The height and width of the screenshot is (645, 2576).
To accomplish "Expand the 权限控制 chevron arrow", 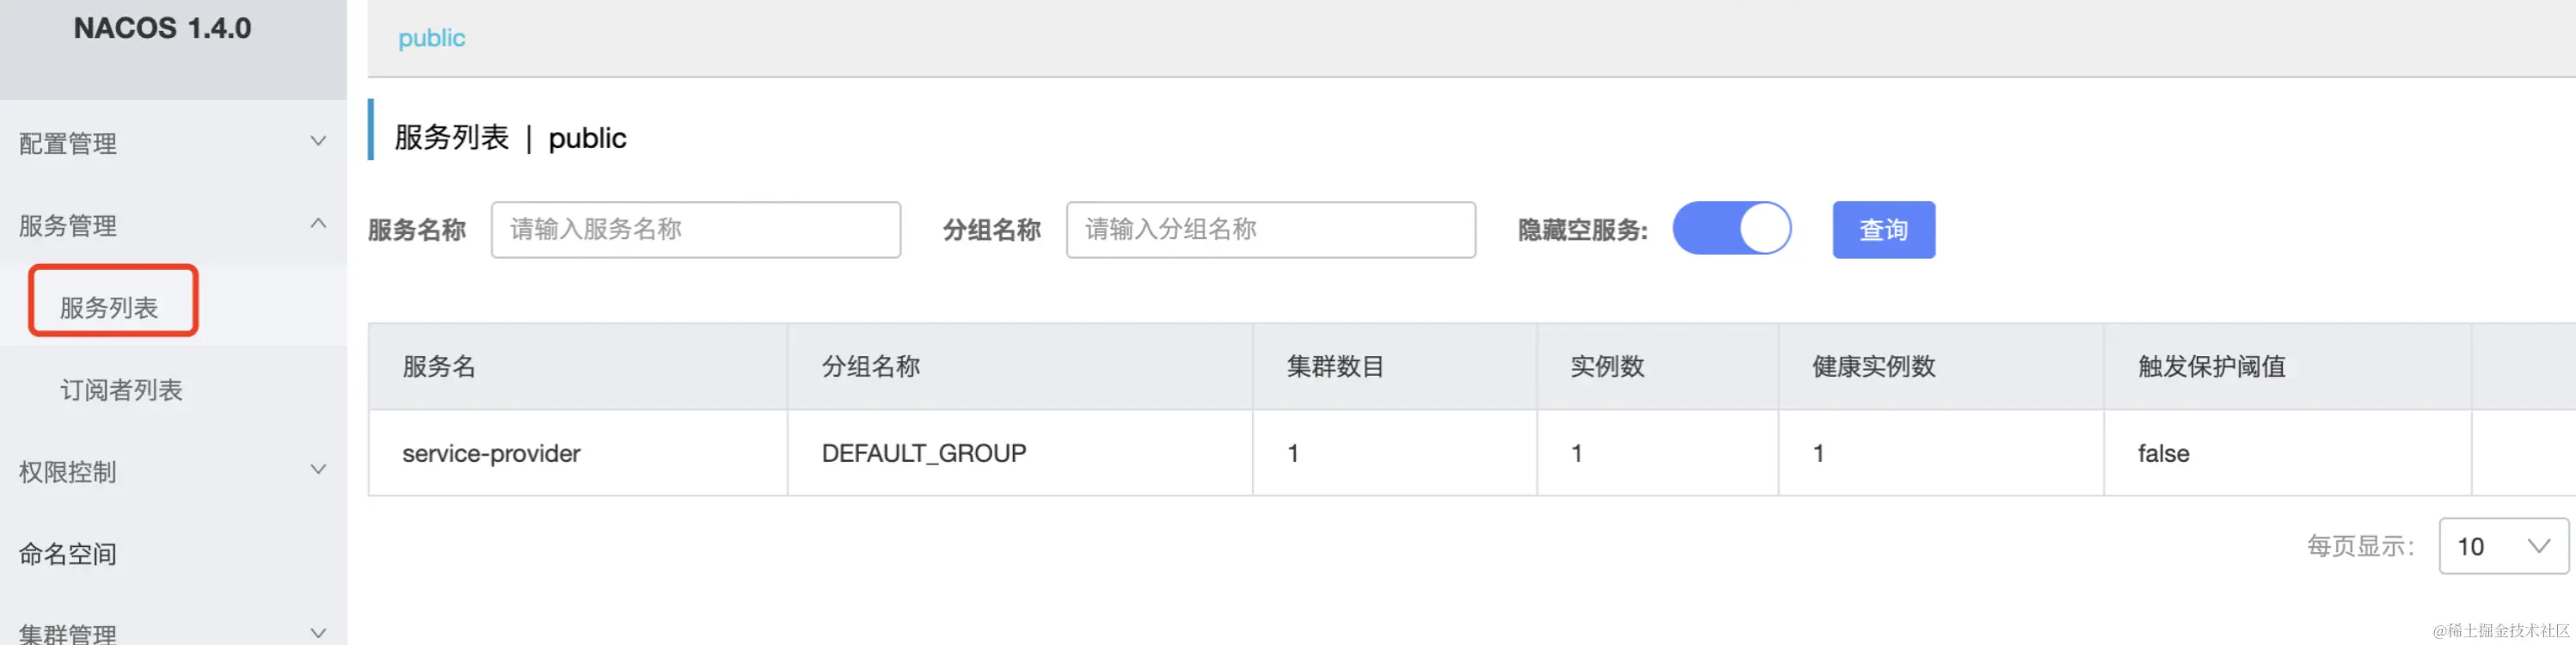I will click(x=318, y=470).
